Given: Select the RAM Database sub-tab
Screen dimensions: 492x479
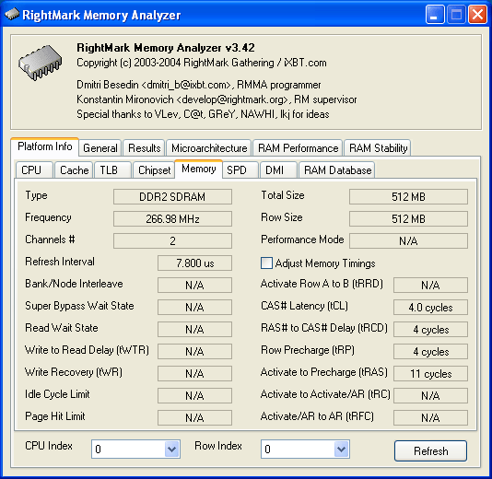Looking at the screenshot, I should pyautogui.click(x=336, y=170).
